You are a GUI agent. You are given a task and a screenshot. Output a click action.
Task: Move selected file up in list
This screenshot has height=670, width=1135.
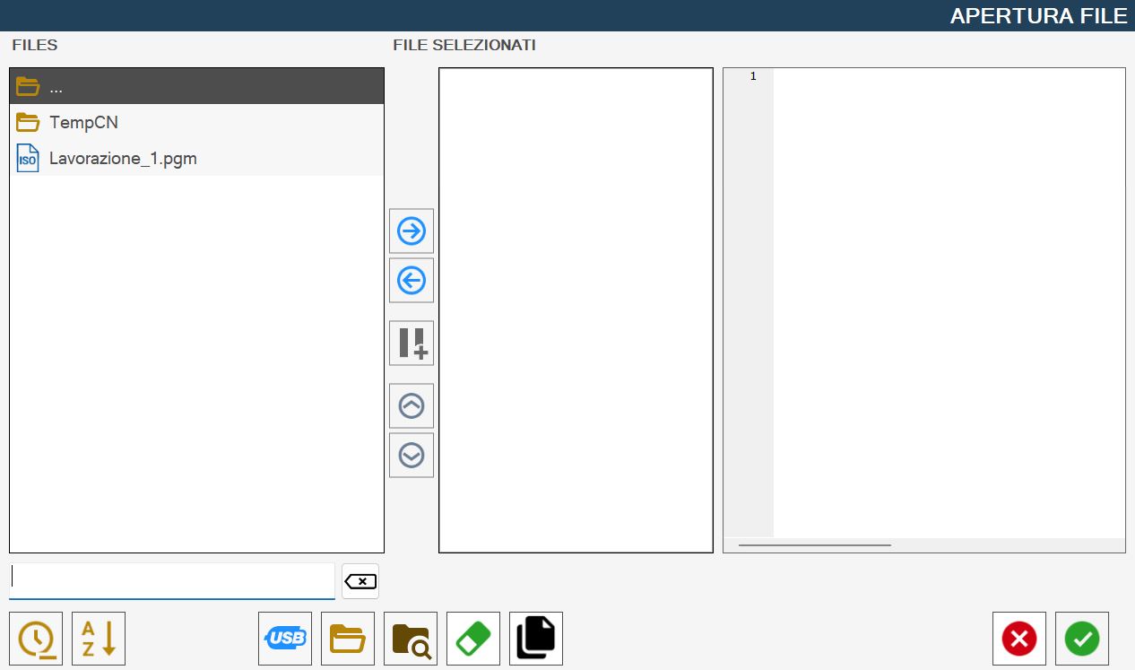pos(412,406)
